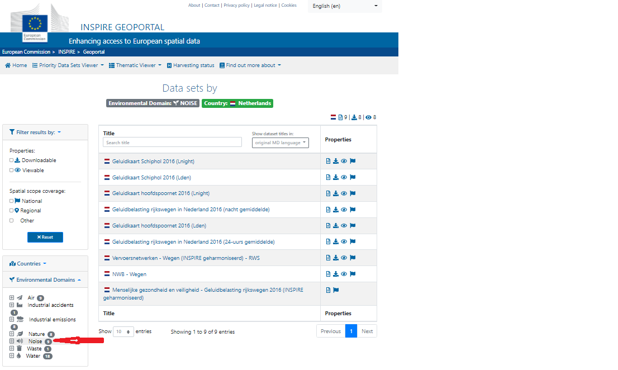618x370 pixels.
Task: Click eye icon for NWB - Wegen
Action: click(344, 274)
